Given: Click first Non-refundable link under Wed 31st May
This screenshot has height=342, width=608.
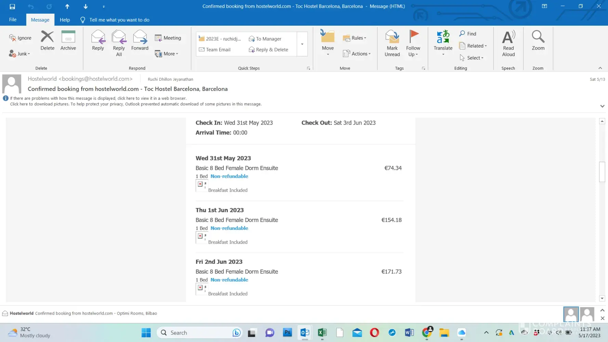Looking at the screenshot, I should click(x=229, y=176).
